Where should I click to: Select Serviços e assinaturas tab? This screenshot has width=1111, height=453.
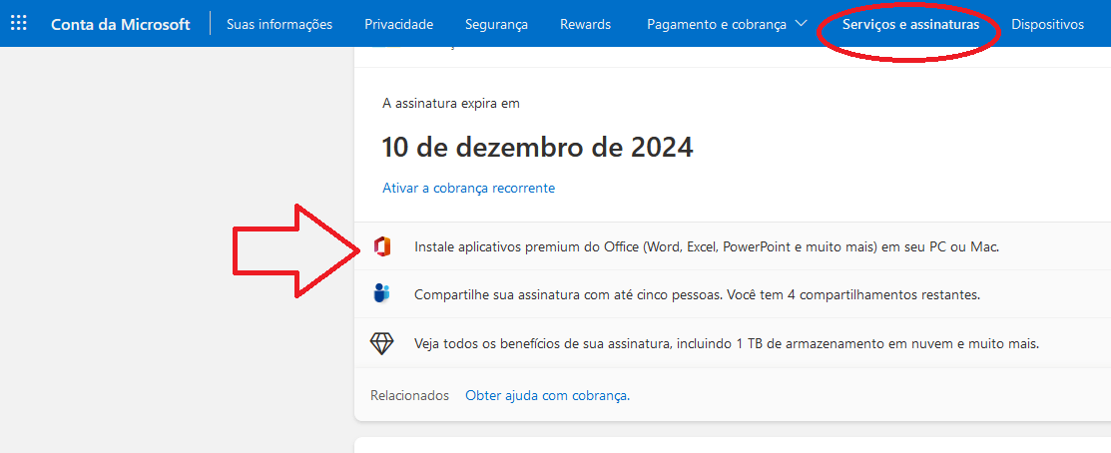[910, 24]
